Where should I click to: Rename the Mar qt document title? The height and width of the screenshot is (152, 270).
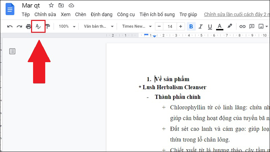[x=31, y=5]
